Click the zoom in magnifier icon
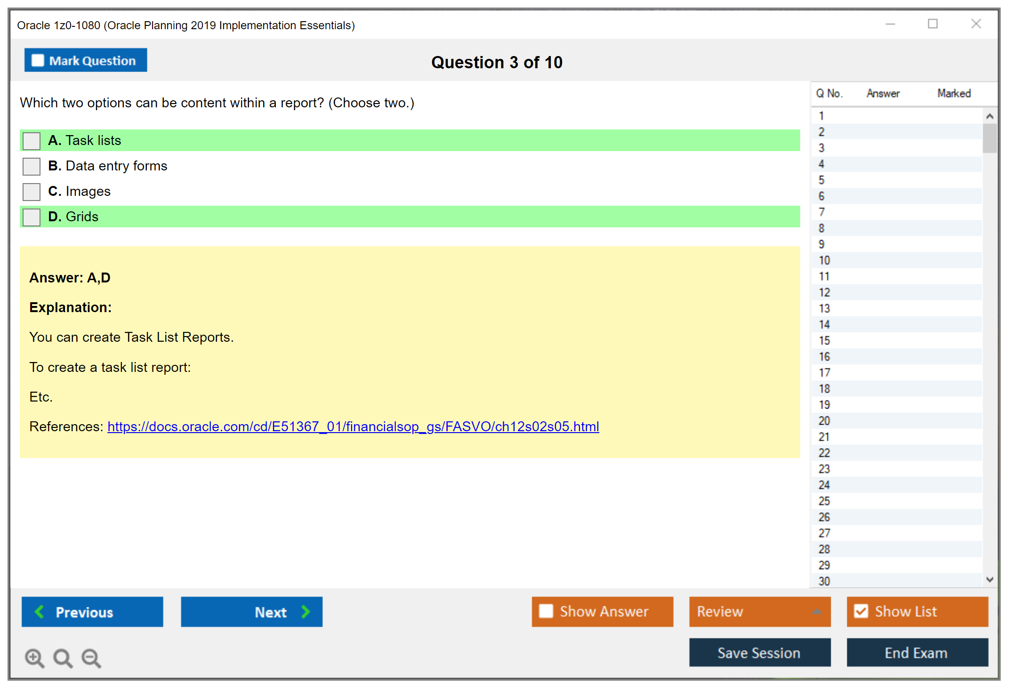 [34, 658]
